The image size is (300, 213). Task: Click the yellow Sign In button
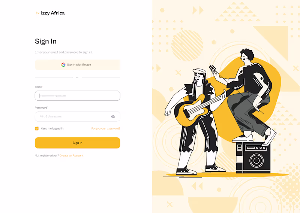pos(78,143)
